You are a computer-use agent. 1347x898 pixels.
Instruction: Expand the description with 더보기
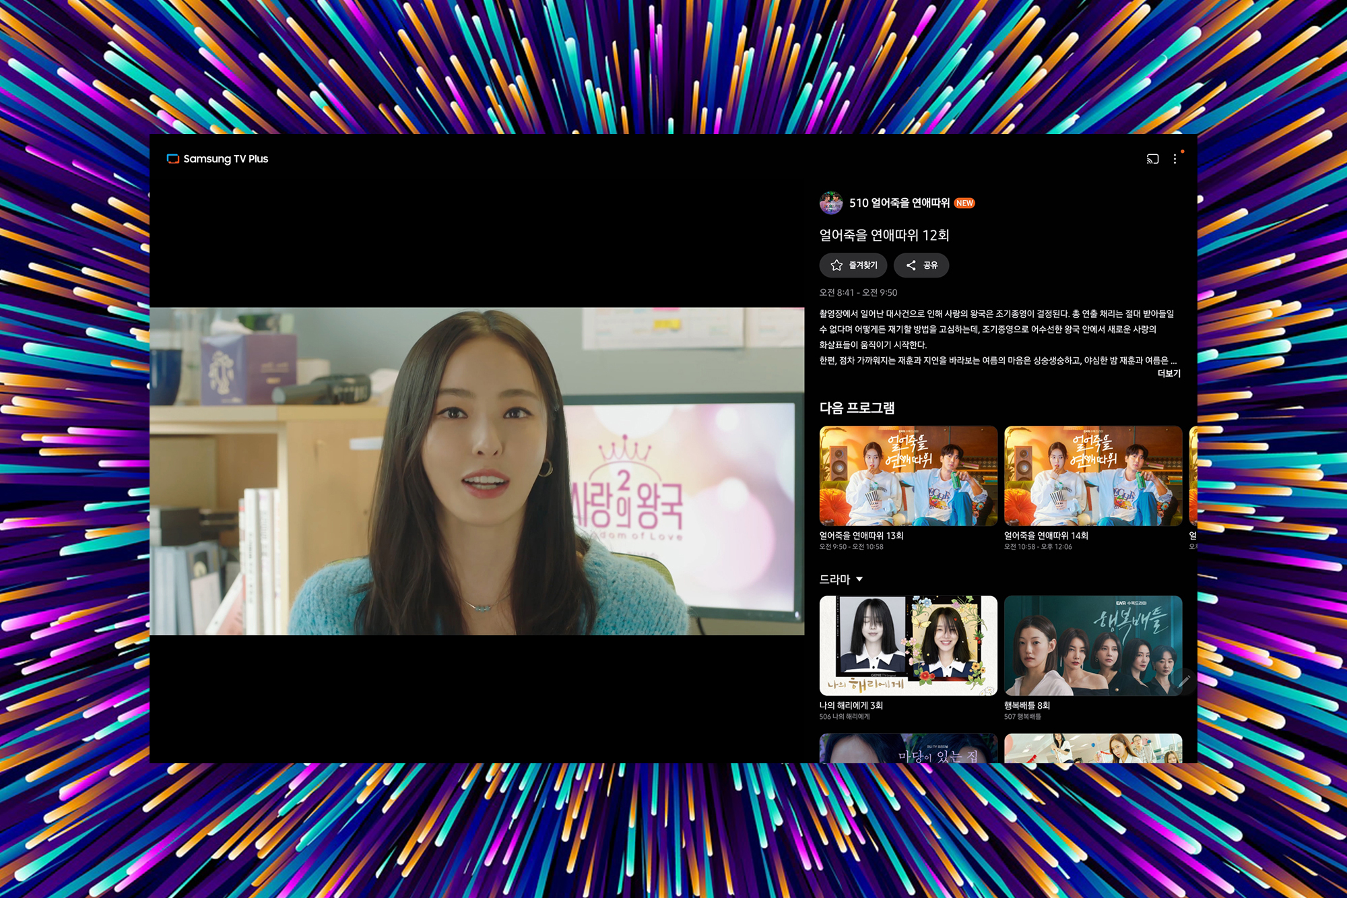point(1169,373)
